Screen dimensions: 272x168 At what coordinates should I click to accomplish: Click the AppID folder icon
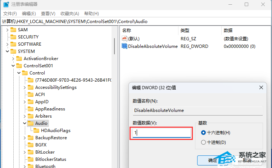click(31, 102)
